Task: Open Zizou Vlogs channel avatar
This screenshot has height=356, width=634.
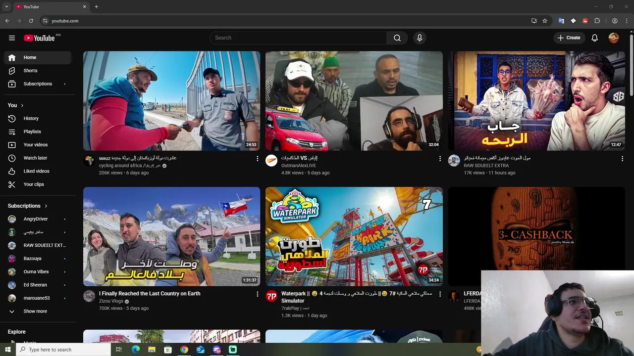Action: click(89, 296)
